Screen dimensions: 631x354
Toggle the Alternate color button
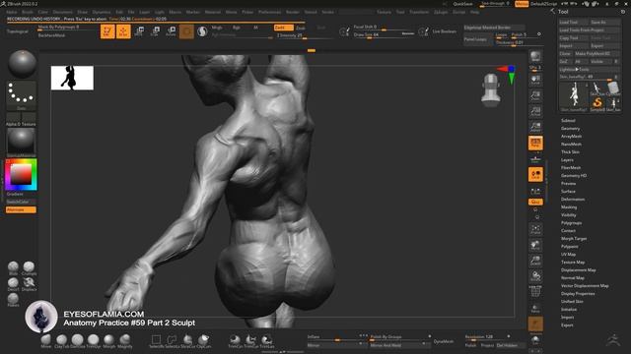21,209
